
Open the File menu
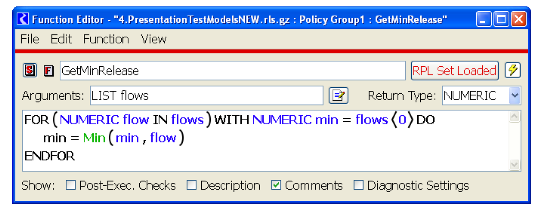coord(29,39)
